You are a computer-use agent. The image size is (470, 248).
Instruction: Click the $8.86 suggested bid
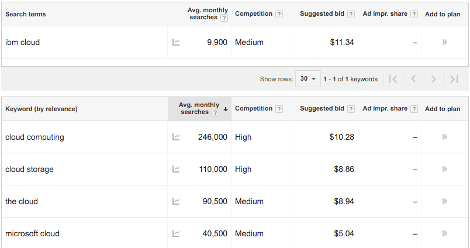pyautogui.click(x=344, y=169)
